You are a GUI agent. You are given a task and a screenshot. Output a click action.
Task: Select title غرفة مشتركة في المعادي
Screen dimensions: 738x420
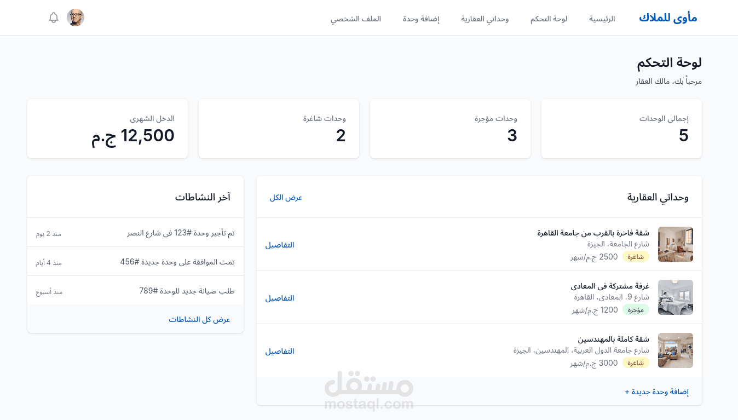(610, 286)
